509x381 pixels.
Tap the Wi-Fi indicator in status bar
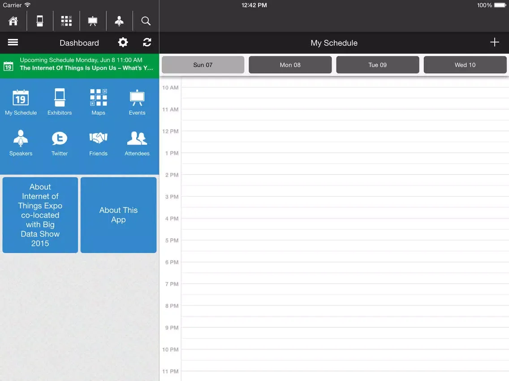[28, 5]
